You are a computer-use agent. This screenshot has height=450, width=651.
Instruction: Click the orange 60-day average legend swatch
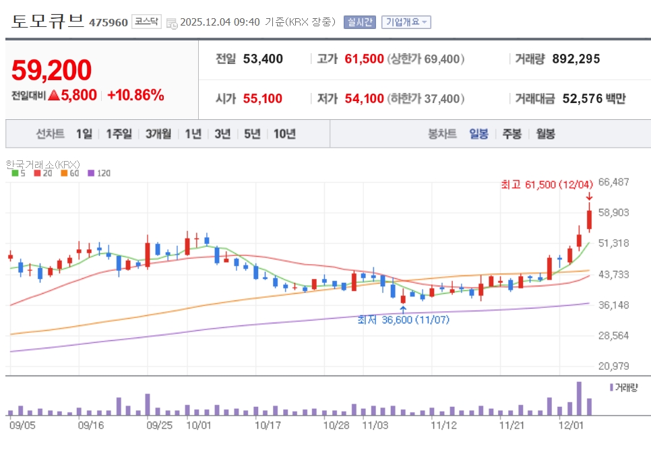point(64,173)
